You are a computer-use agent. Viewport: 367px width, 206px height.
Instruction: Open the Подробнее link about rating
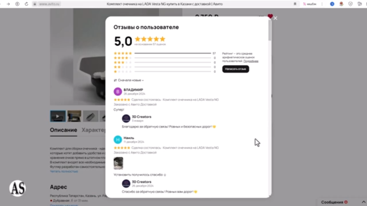(x=251, y=61)
